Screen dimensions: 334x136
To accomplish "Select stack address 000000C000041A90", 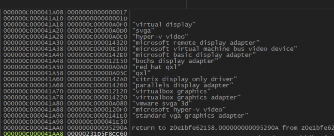I will [x=33, y=116].
